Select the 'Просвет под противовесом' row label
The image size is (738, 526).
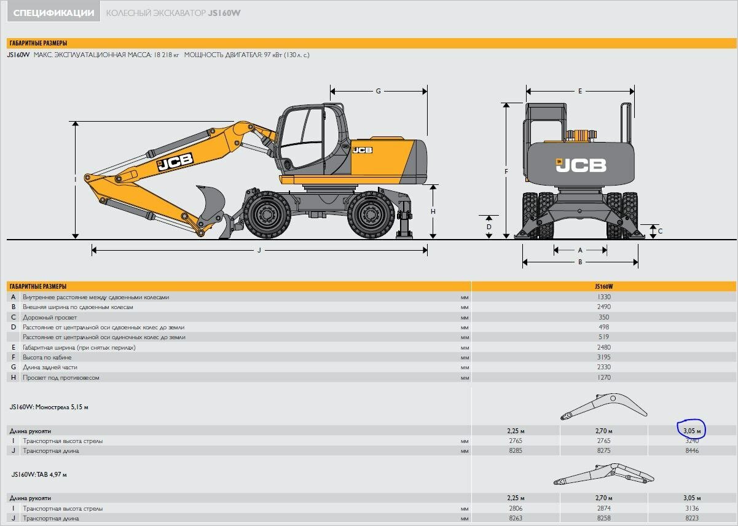61,377
